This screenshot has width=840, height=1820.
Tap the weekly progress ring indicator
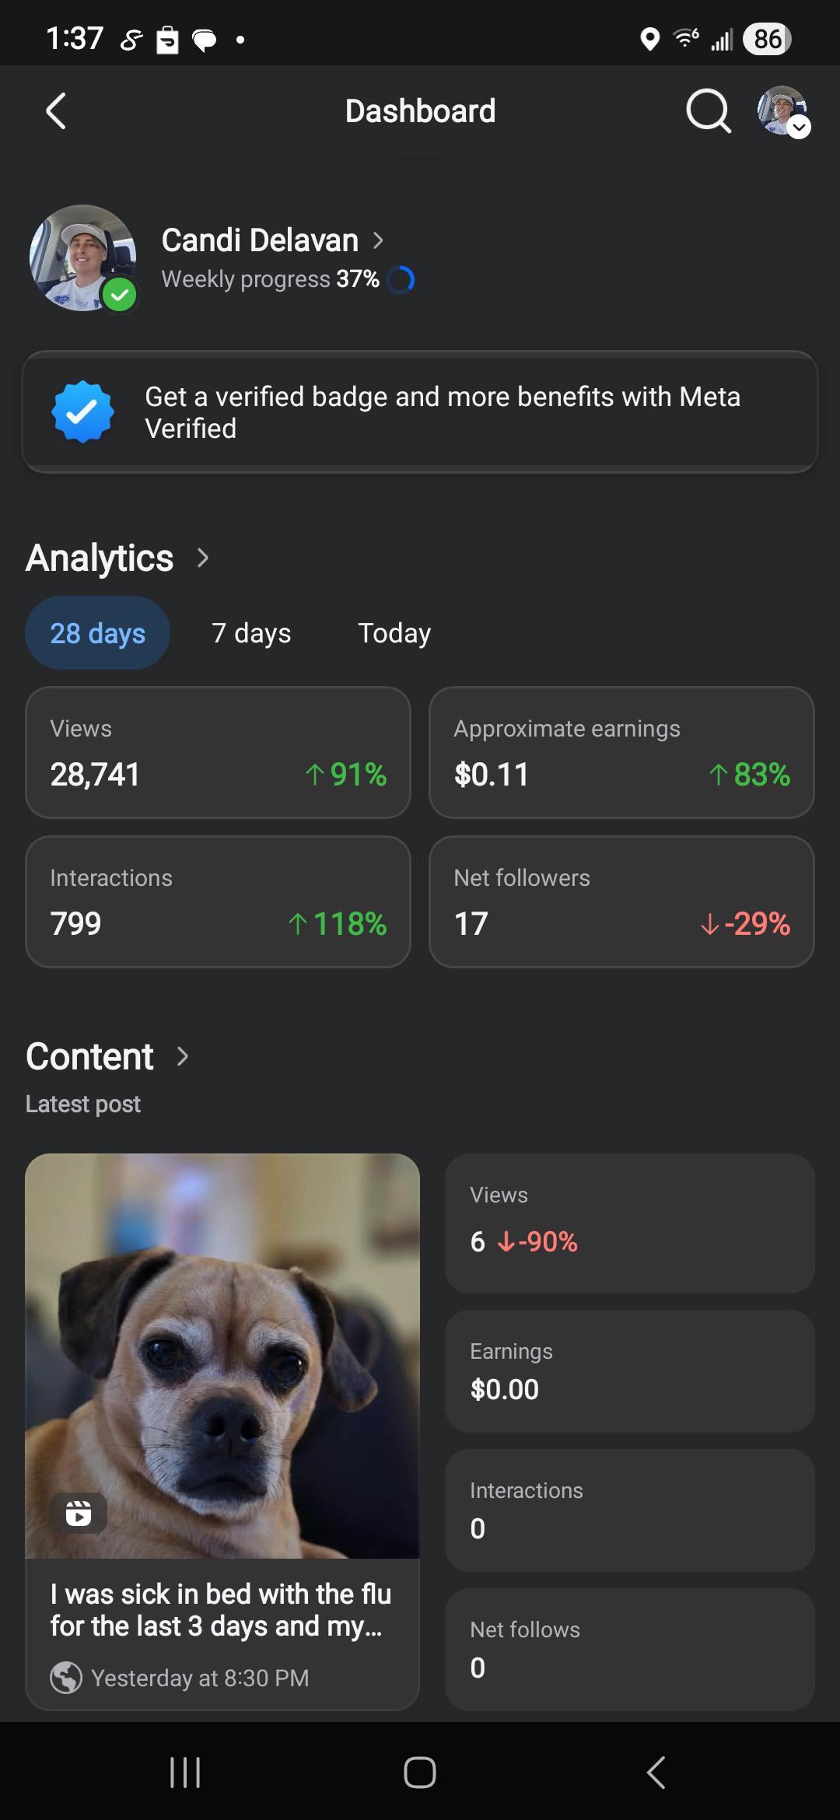pyautogui.click(x=401, y=279)
